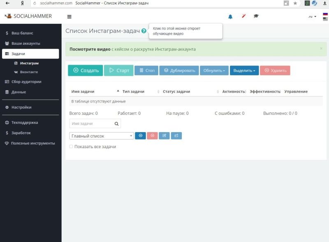
Task: Click the notifications bell icon
Action: [230, 16]
